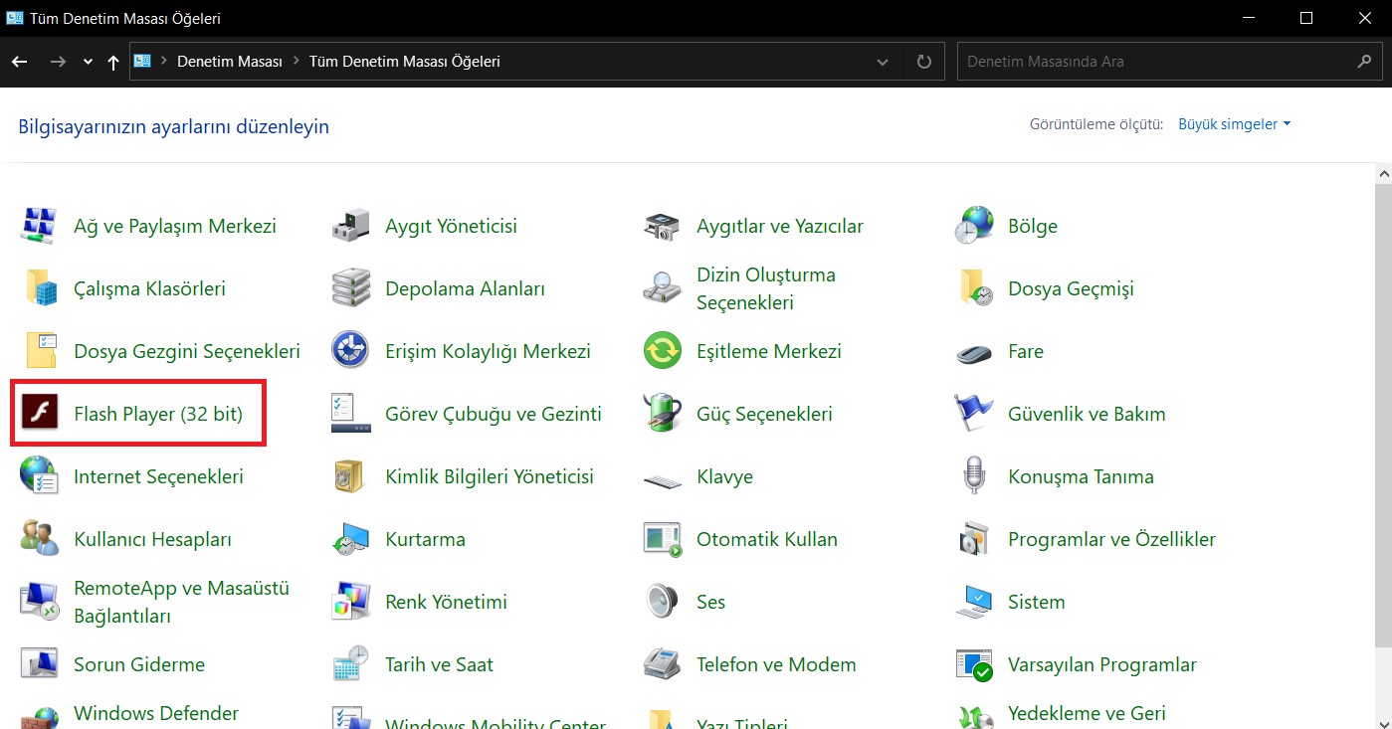Open the Güç Seçenekleri battery icon
Image resolution: width=1392 pixels, height=729 pixels.
(663, 414)
